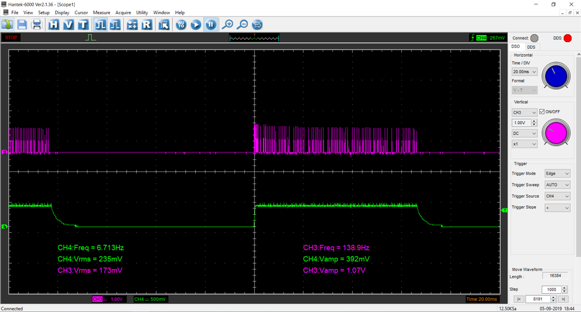The height and width of the screenshot is (312, 581).
Task: Open the Display menu
Action: click(x=62, y=13)
